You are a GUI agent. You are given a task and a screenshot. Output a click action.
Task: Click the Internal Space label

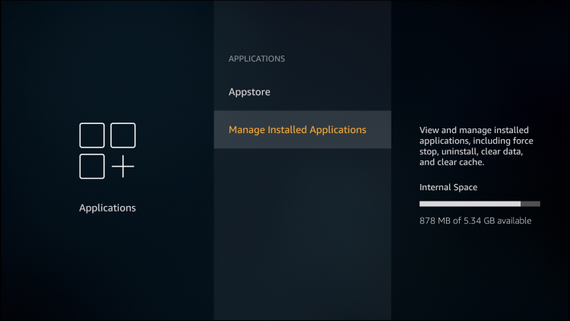(448, 187)
